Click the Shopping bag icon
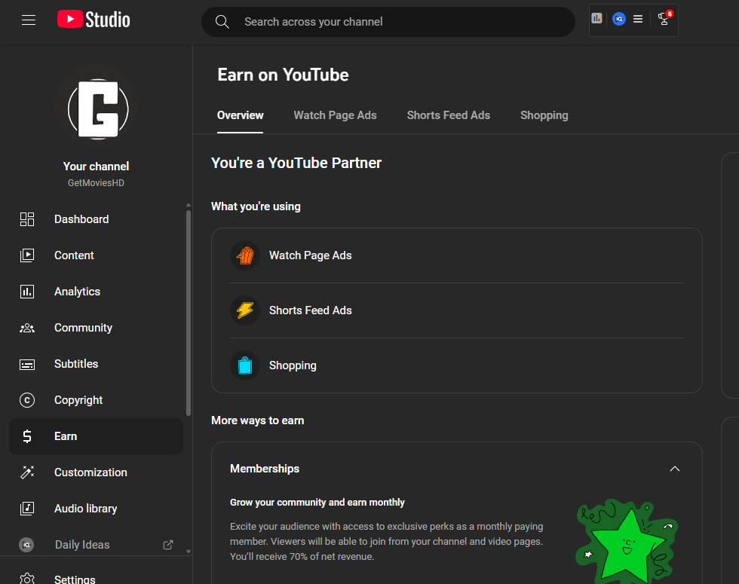739x584 pixels. coord(245,365)
